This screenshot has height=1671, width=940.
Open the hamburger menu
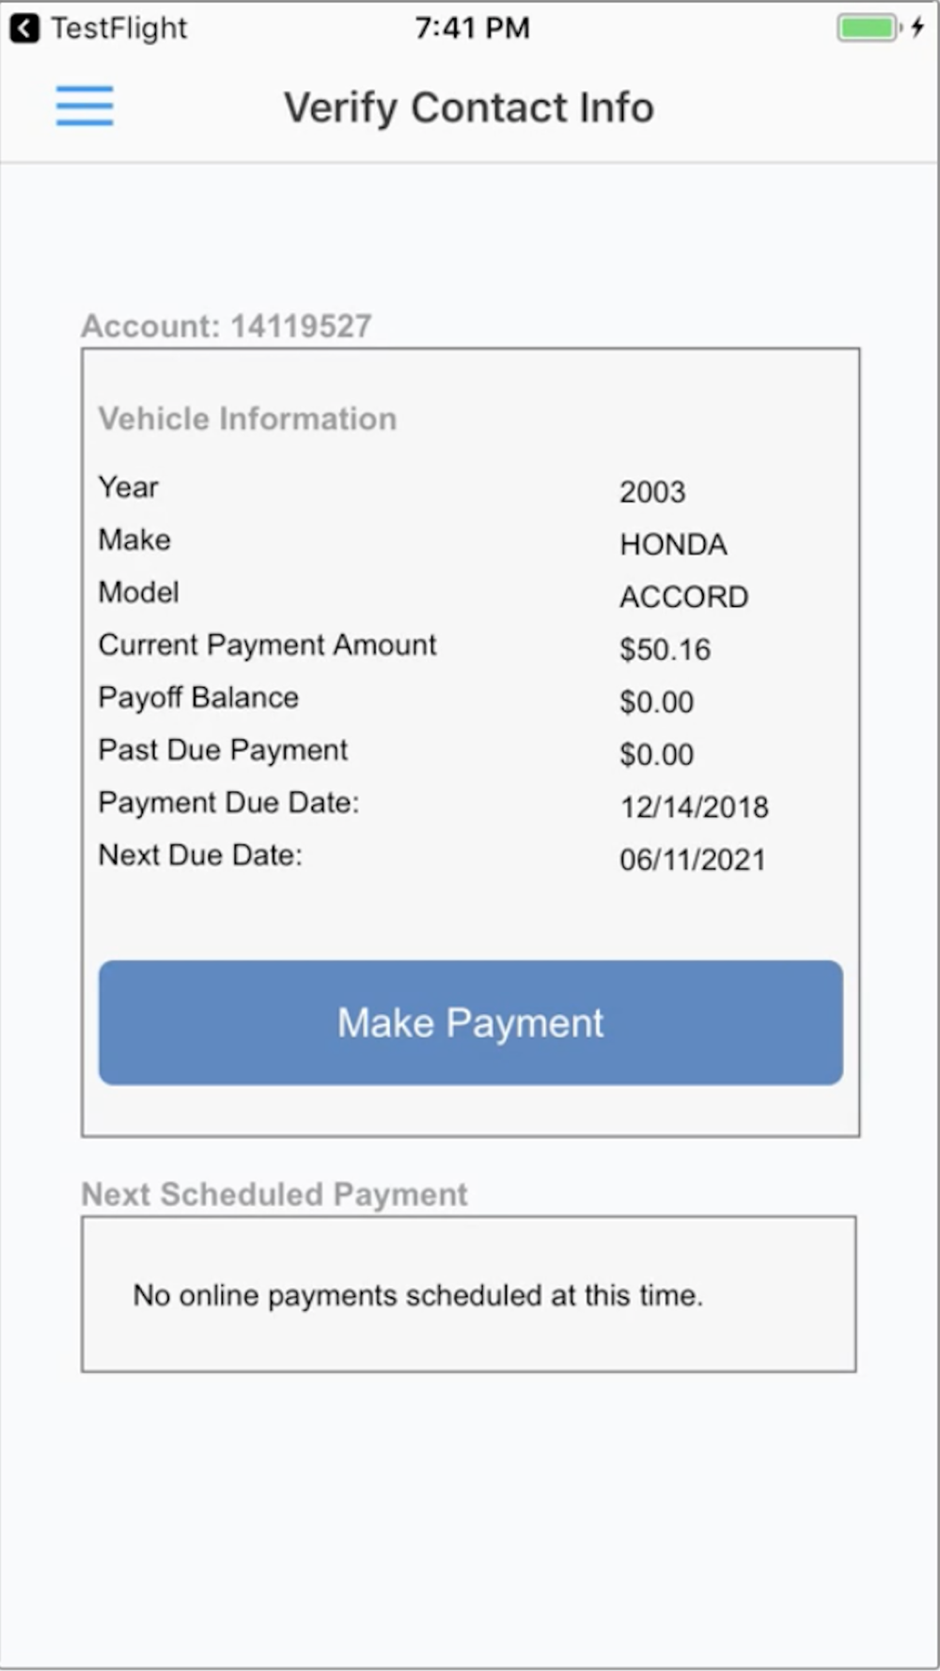85,105
